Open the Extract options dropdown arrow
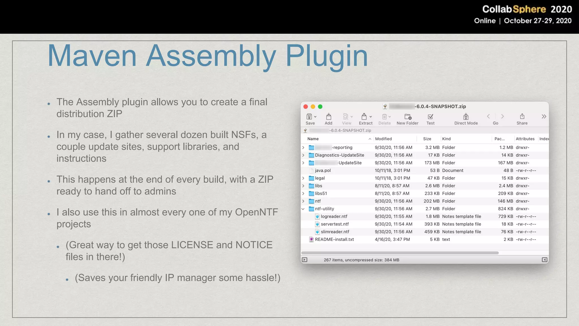 point(371,117)
